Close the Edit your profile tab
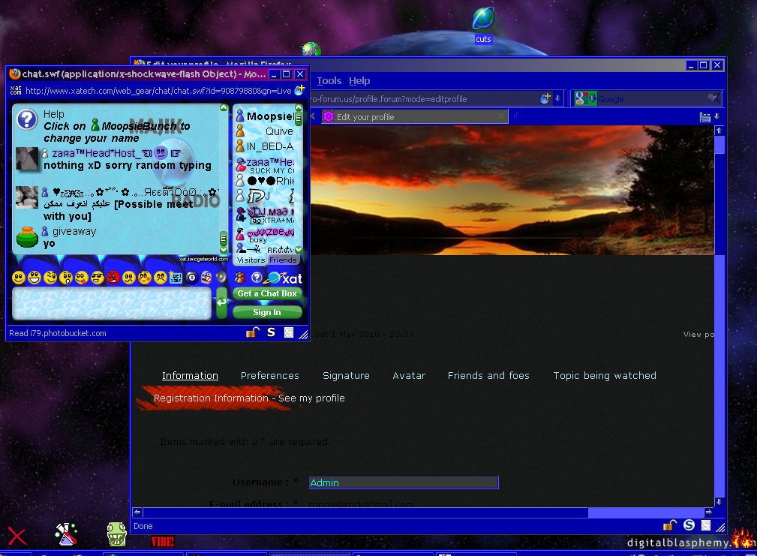Image resolution: width=757 pixels, height=556 pixels. [x=500, y=116]
